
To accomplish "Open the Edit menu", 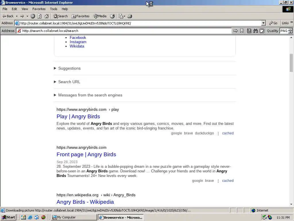I will (14, 9).
